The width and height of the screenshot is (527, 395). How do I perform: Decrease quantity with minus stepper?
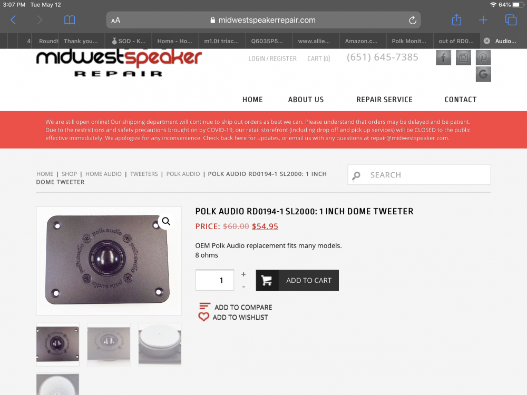[x=243, y=287]
